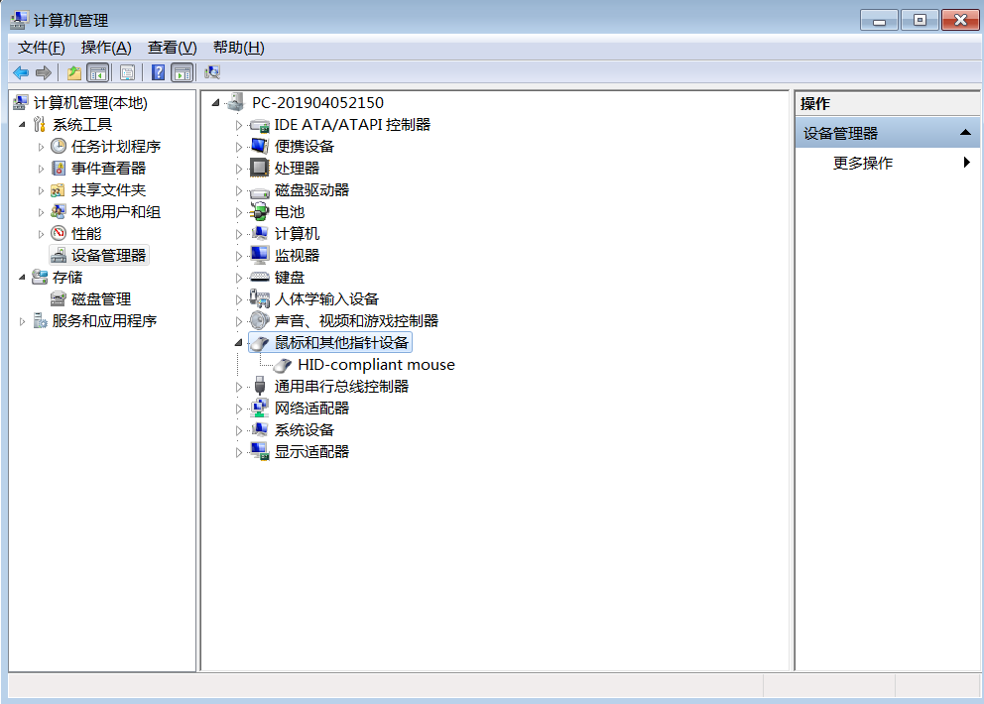This screenshot has width=984, height=704.
Task: Expand the 网络适配器 node
Action: pyautogui.click(x=238, y=409)
